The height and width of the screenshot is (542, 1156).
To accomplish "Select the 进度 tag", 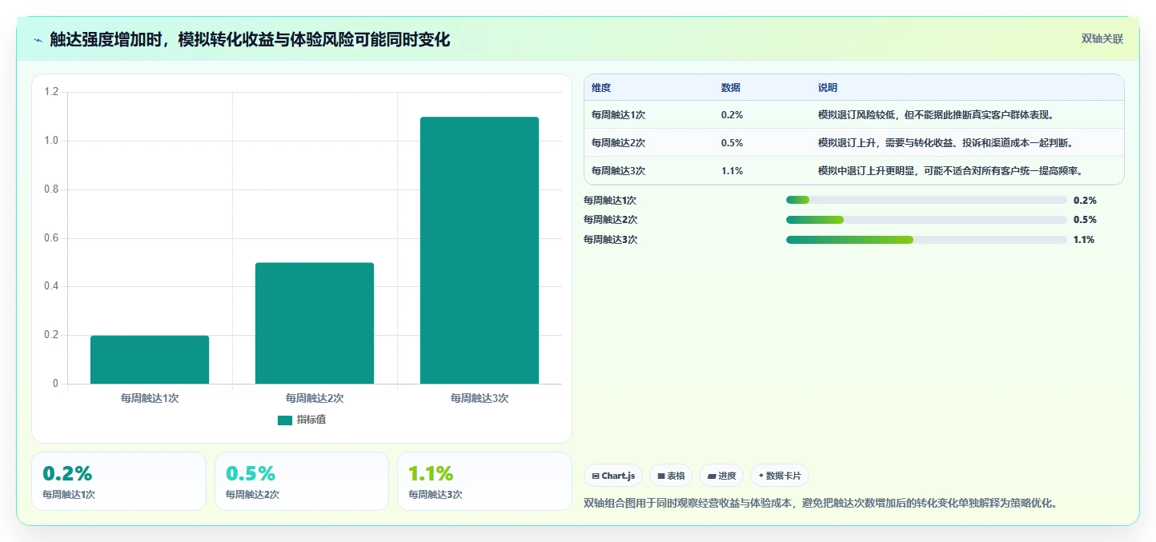I will [x=721, y=476].
